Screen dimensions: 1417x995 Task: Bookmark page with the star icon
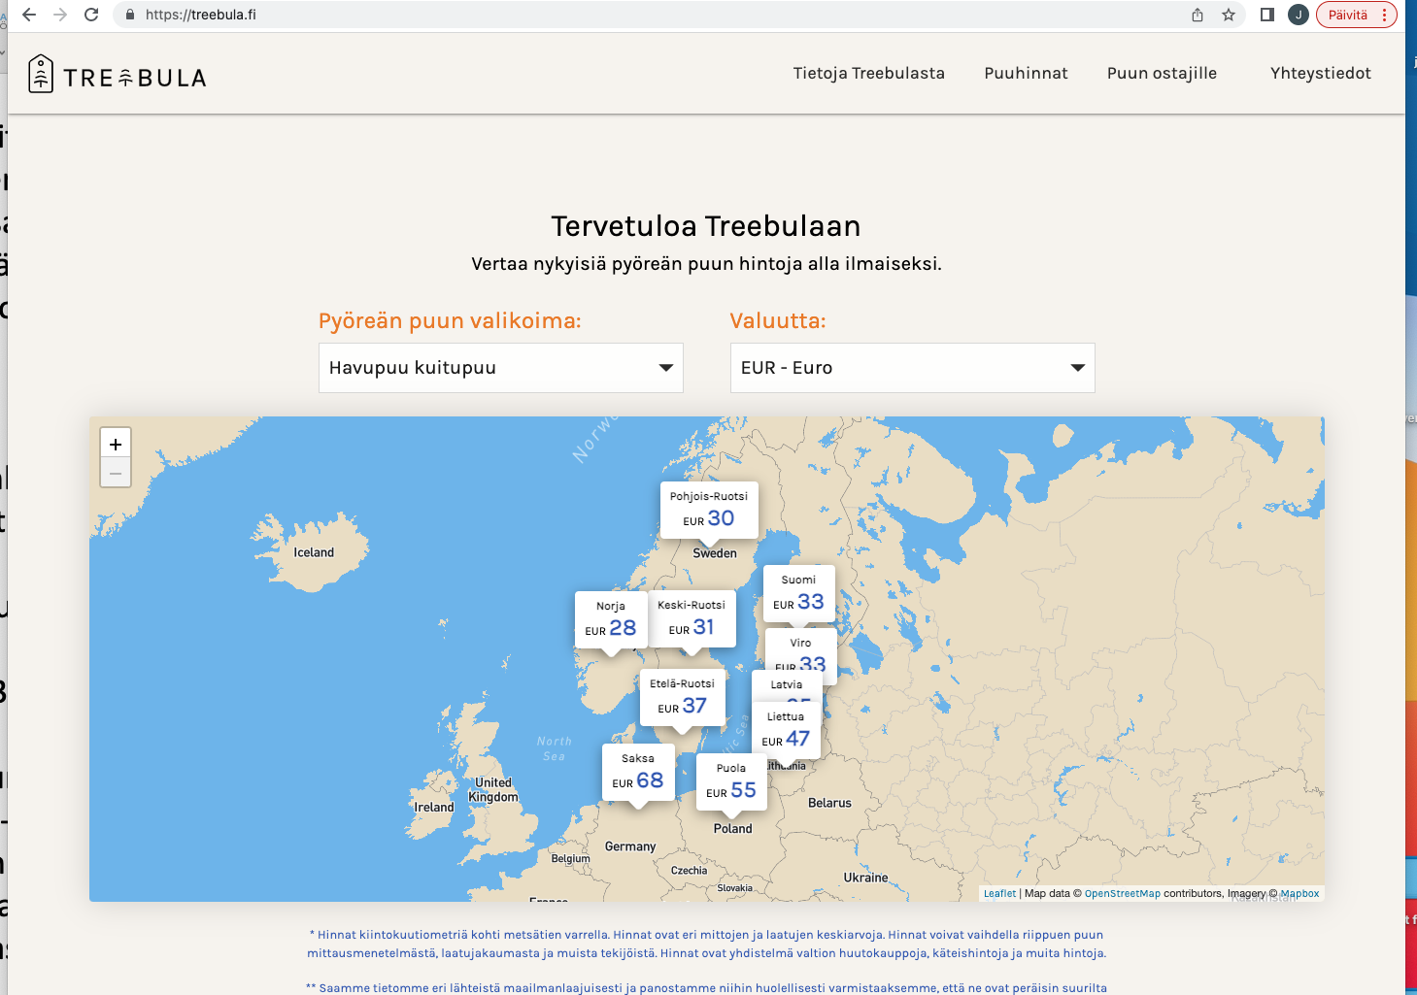point(1229,15)
